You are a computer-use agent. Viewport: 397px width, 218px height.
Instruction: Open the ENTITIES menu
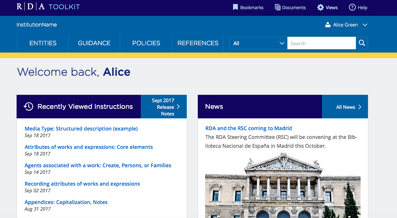(x=43, y=43)
